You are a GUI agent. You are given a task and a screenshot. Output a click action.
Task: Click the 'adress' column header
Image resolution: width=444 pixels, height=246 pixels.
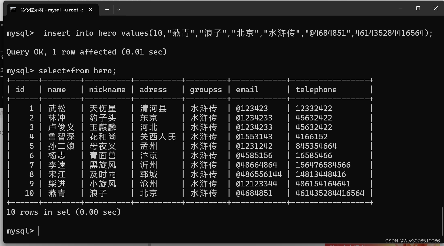(153, 90)
